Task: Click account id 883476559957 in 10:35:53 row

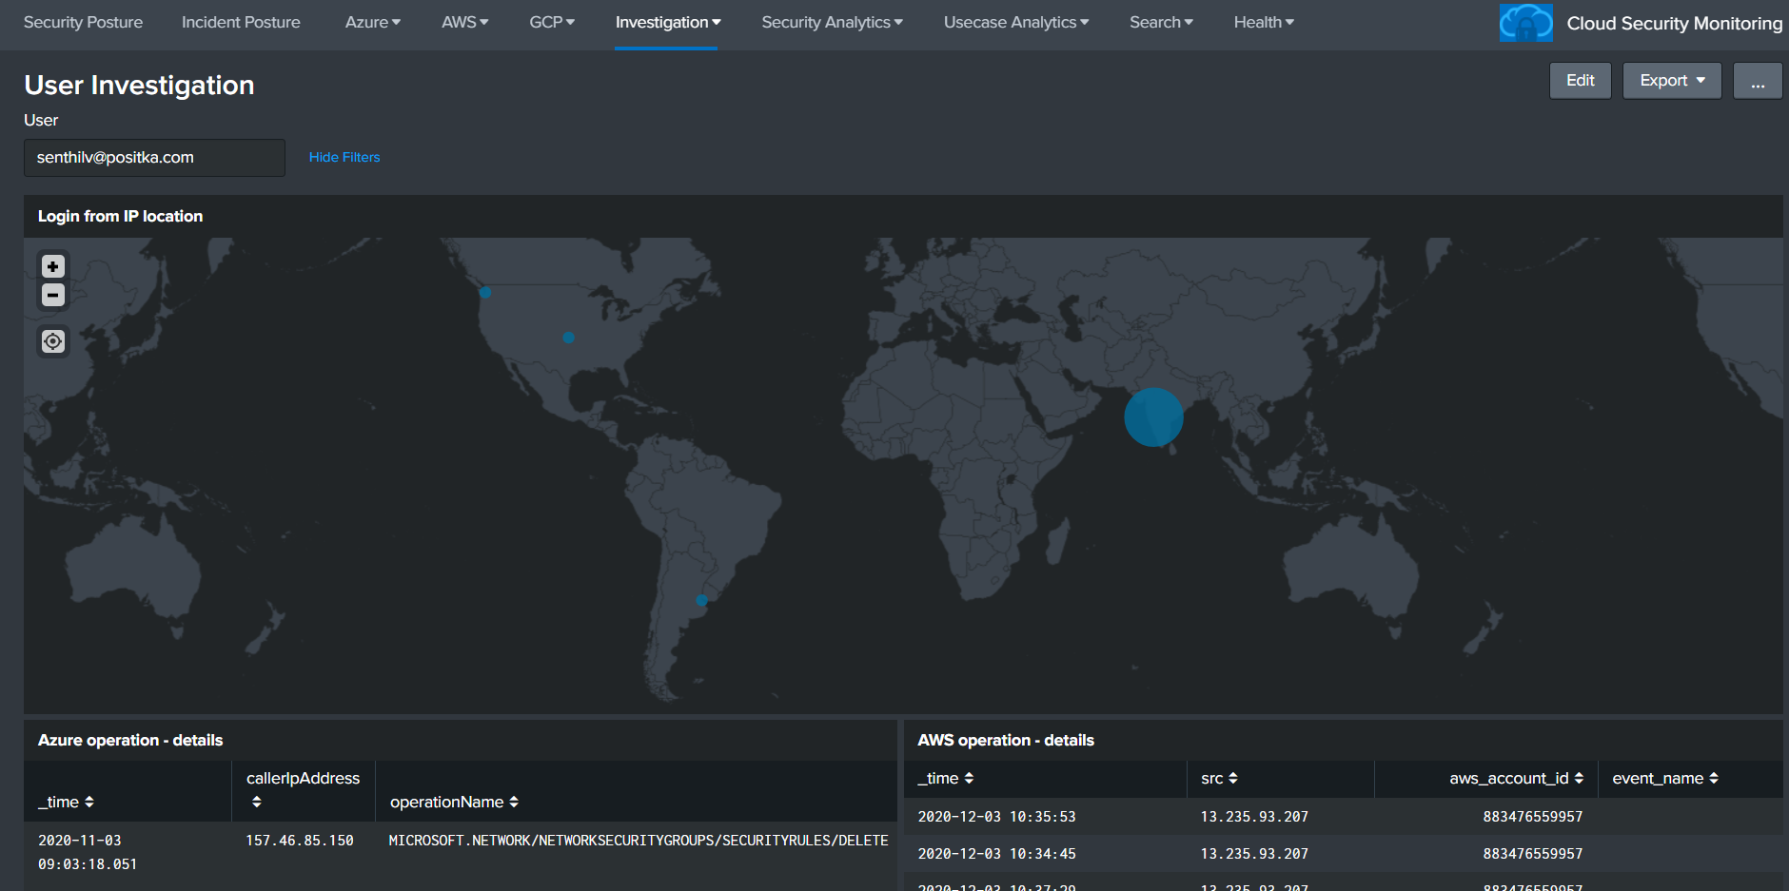Action: click(x=1533, y=817)
